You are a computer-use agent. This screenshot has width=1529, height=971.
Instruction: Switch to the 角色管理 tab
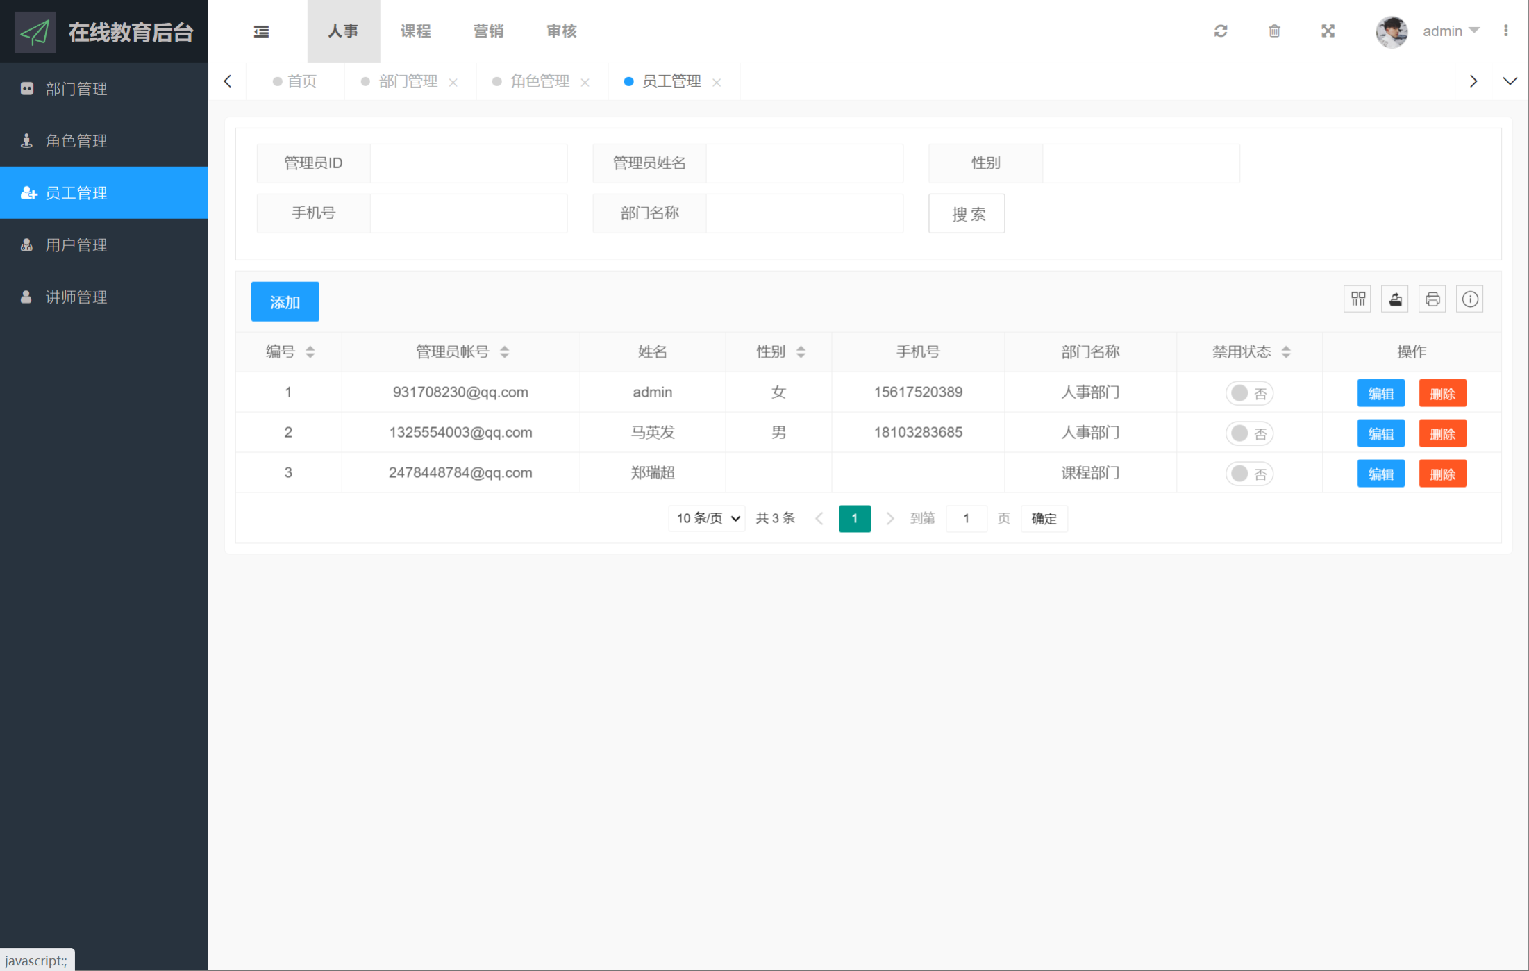pyautogui.click(x=540, y=81)
